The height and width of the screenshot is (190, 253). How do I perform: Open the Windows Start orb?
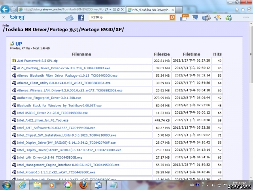click(x=7, y=185)
